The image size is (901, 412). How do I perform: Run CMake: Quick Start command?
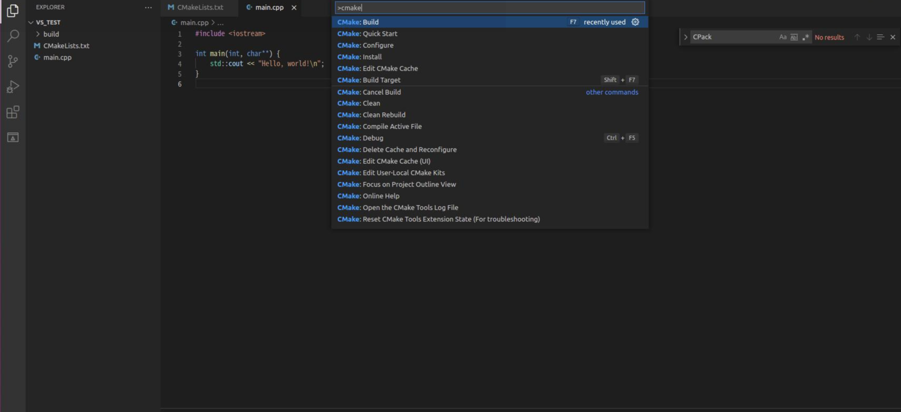490,34
